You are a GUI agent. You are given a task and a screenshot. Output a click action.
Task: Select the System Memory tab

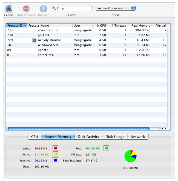point(58,137)
